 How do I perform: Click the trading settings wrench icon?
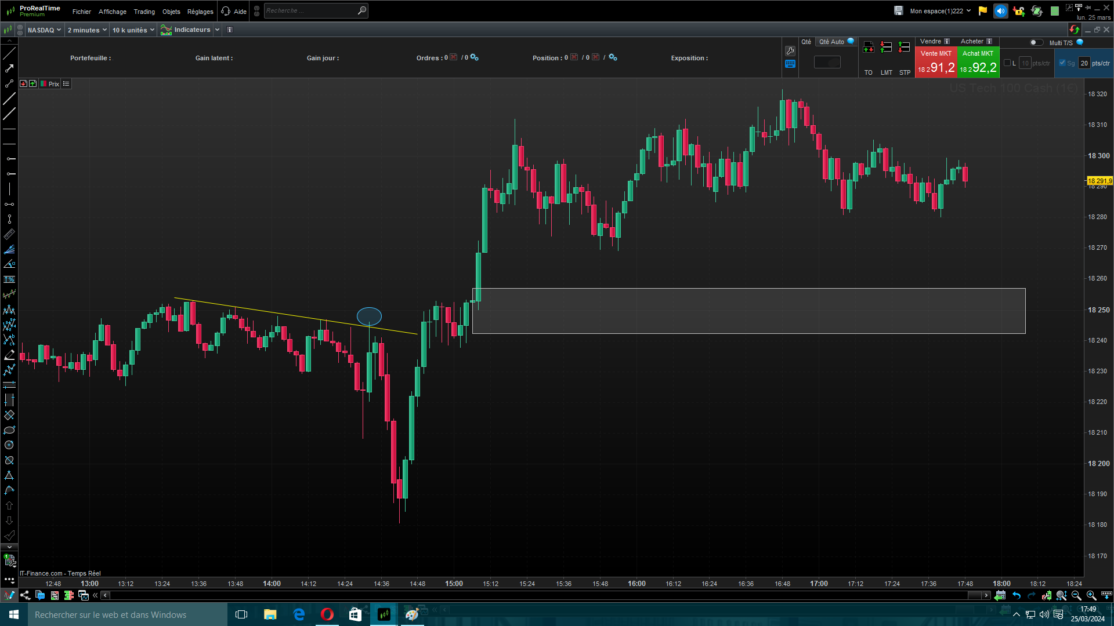coord(790,51)
